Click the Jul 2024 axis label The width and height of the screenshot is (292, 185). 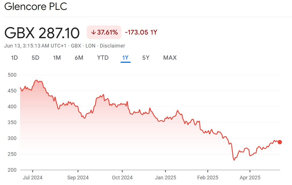coord(33,178)
